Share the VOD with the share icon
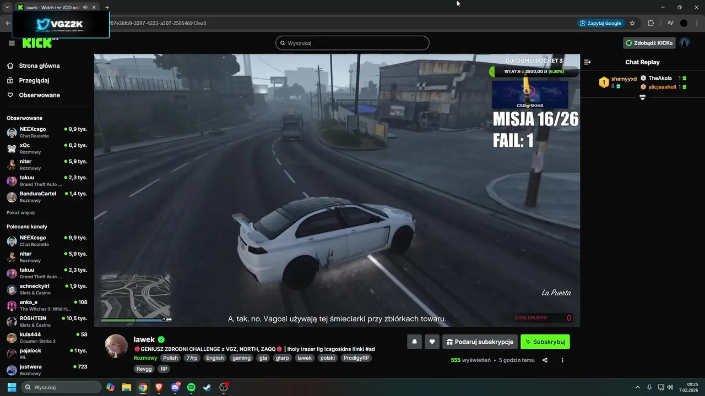705x396 pixels. tap(545, 360)
